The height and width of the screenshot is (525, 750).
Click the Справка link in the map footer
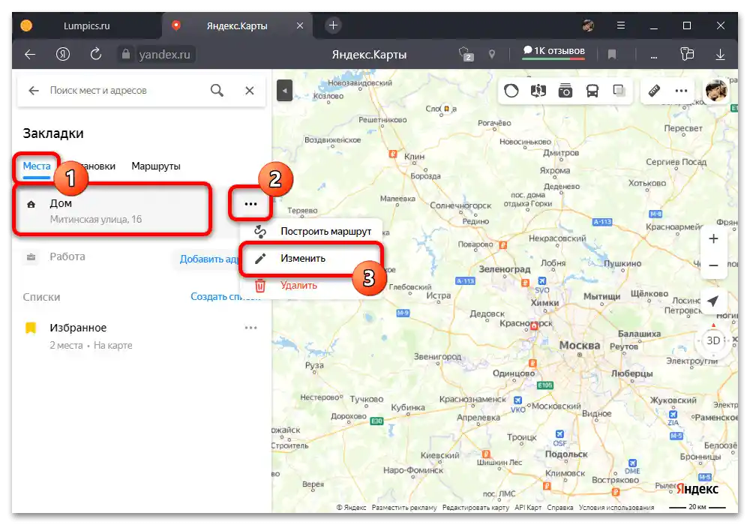[x=560, y=507]
